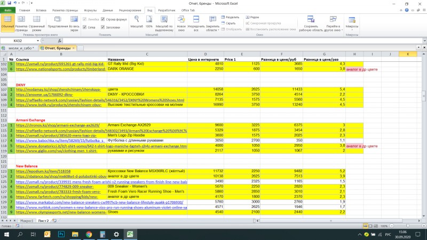Viewport: 427px width, 240px height.
Task: Click Скрыть hide window button
Action: tap(228, 23)
